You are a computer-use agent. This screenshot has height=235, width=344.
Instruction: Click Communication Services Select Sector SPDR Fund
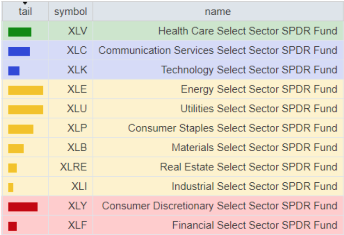click(x=218, y=50)
